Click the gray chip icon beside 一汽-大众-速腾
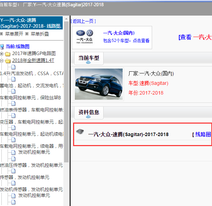This screenshot has height=206, width=212. click(80, 131)
